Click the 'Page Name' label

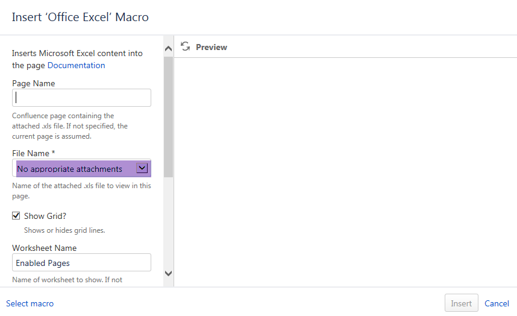(34, 83)
